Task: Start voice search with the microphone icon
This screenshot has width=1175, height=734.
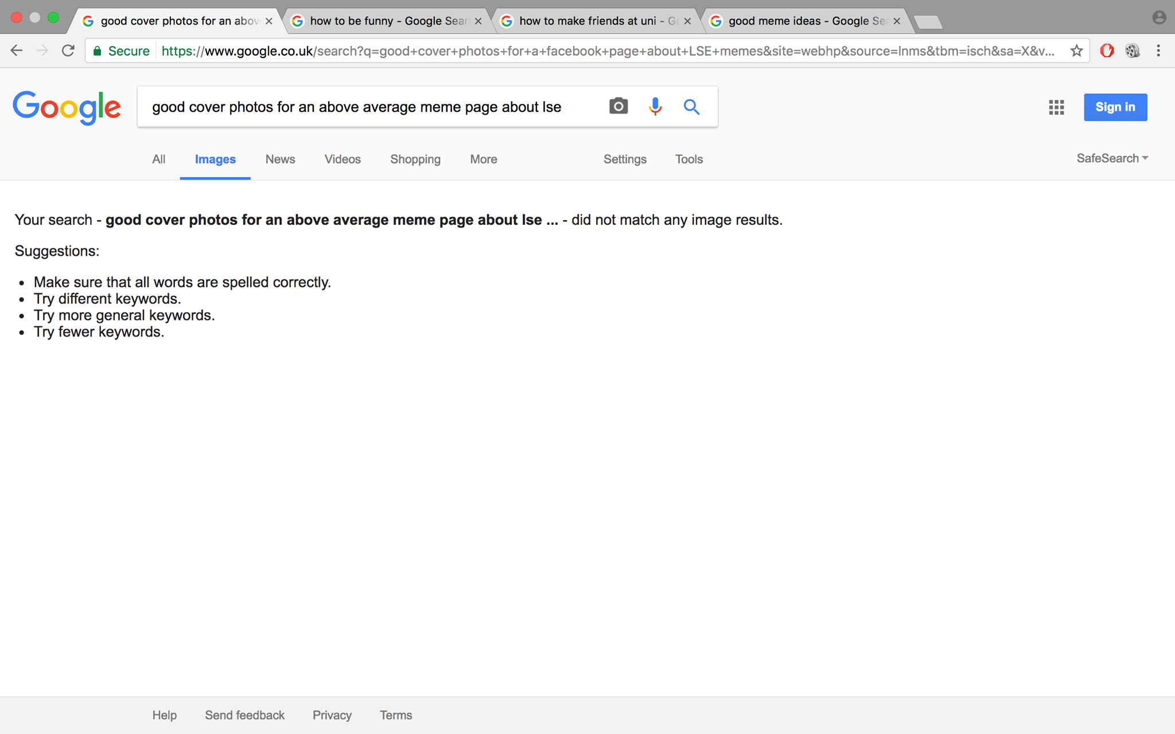Action: coord(655,107)
